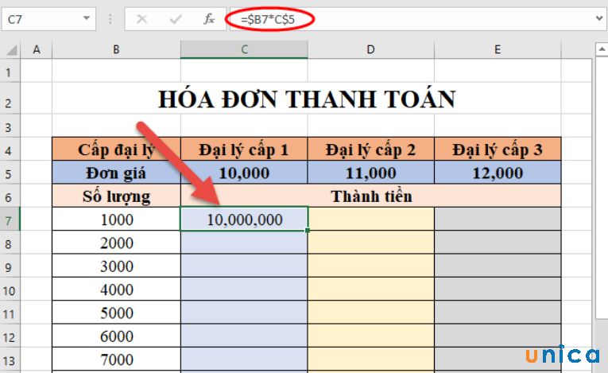The image size is (608, 373).
Task: Select column C header
Action: point(244,50)
